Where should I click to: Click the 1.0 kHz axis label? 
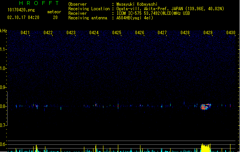click(x=3, y=68)
